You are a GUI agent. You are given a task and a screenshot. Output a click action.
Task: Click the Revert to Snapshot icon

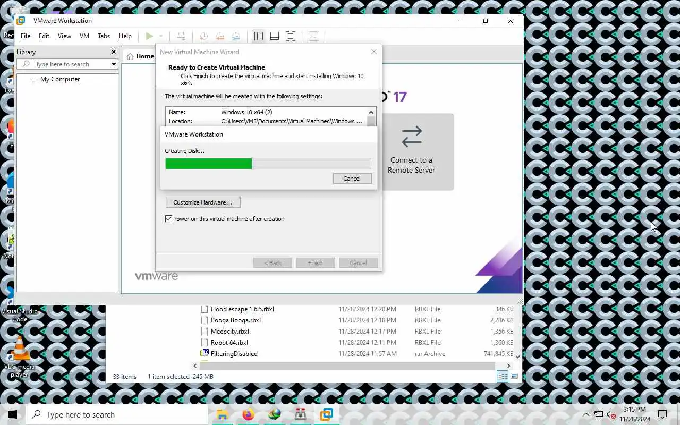click(219, 36)
